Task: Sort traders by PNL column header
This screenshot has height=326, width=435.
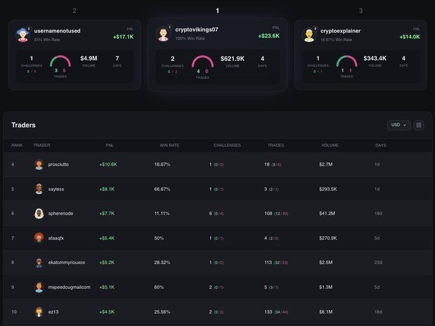Action: click(109, 145)
